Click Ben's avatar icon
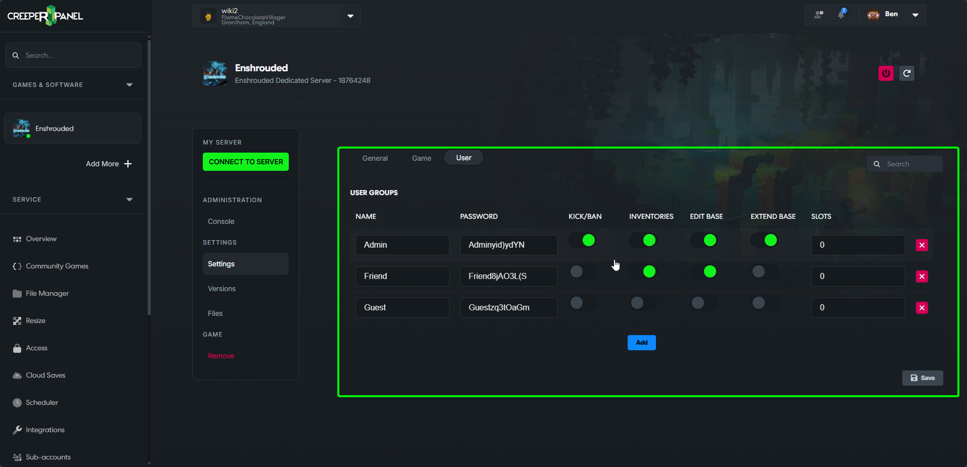The image size is (967, 467). [x=873, y=15]
